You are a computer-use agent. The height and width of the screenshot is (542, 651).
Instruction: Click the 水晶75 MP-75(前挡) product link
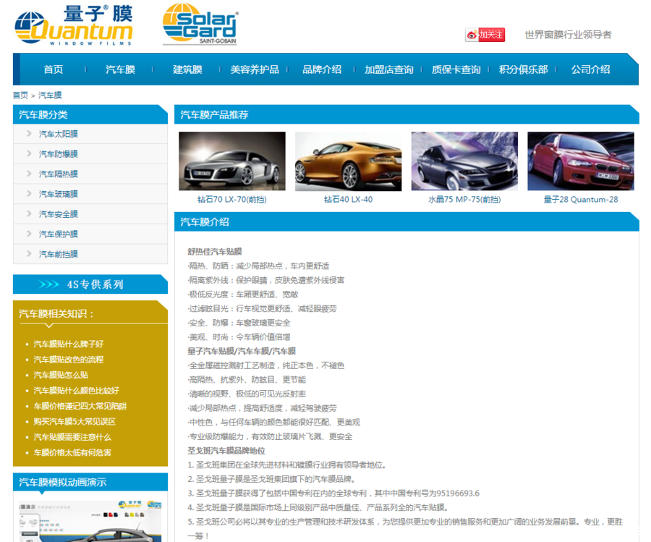coord(464,199)
